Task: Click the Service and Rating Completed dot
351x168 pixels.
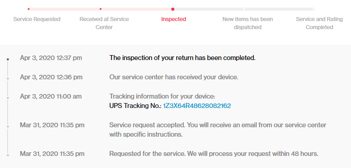Action: (313, 9)
